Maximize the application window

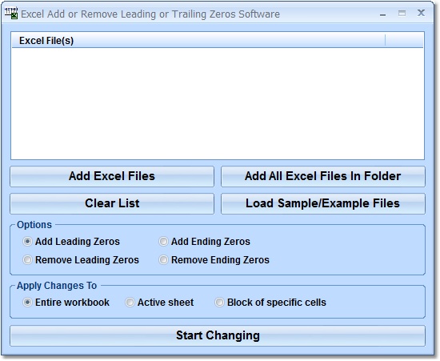pos(402,13)
